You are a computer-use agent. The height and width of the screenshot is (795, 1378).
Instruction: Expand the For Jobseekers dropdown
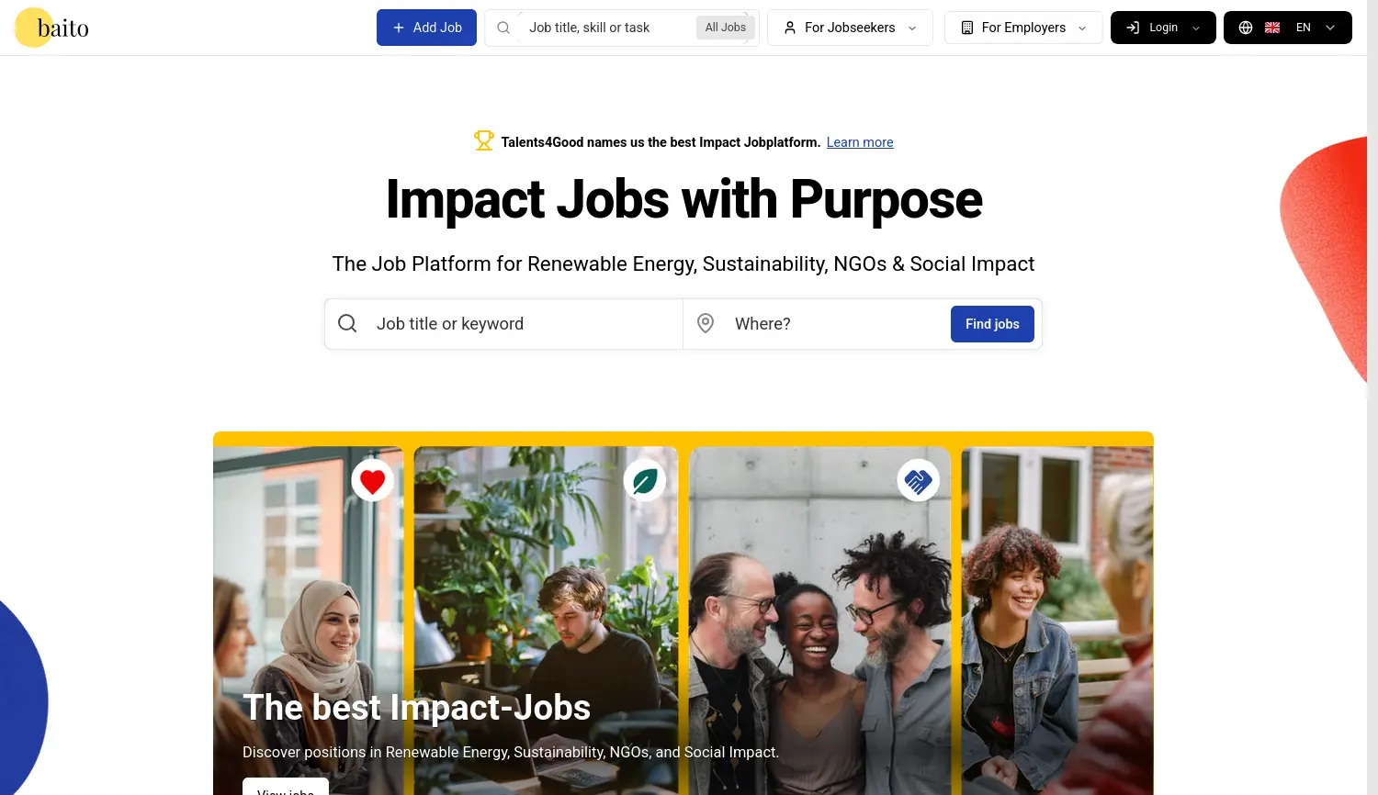pos(850,28)
